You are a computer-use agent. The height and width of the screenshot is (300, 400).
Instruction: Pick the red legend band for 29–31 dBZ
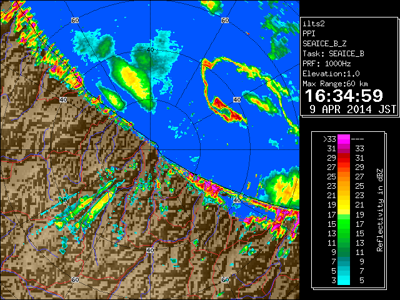click(x=344, y=158)
